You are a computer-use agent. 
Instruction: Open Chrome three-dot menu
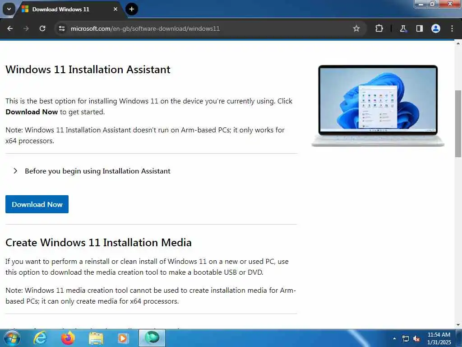point(452,28)
